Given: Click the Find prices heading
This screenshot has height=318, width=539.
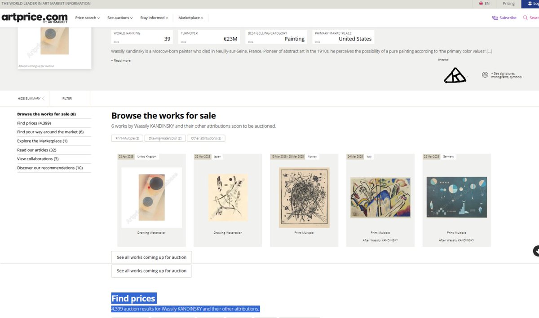Looking at the screenshot, I should (x=133, y=298).
